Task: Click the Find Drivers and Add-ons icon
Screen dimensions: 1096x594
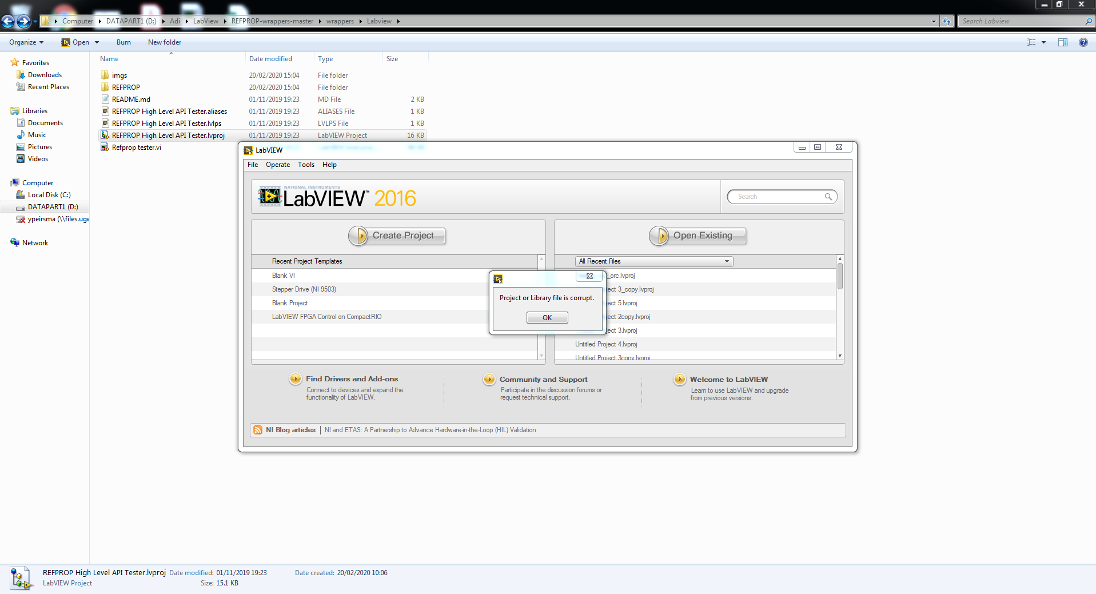Action: point(296,378)
